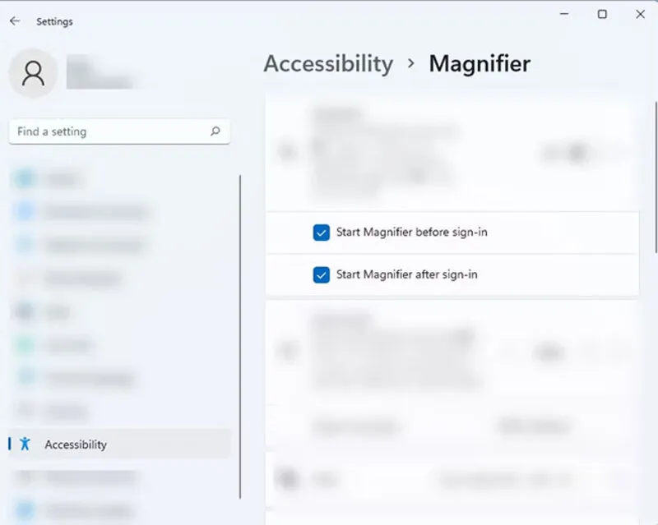
Task: Minimize the Settings window
Action: coord(564,15)
